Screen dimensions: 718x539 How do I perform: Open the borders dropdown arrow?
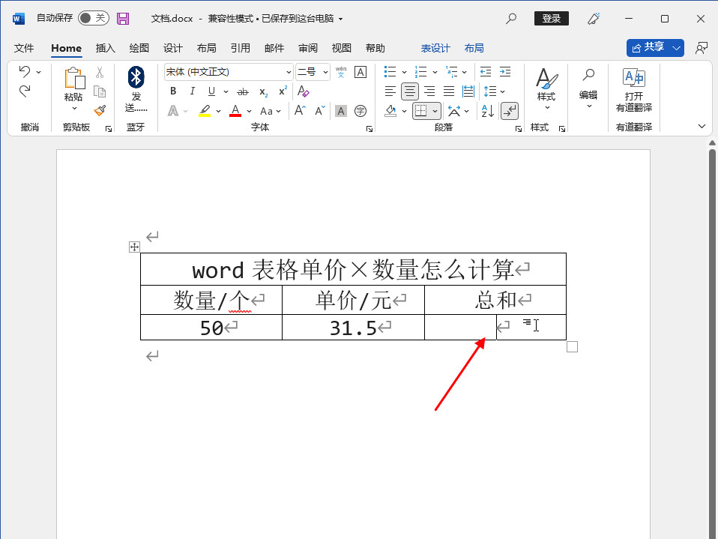[x=435, y=111]
